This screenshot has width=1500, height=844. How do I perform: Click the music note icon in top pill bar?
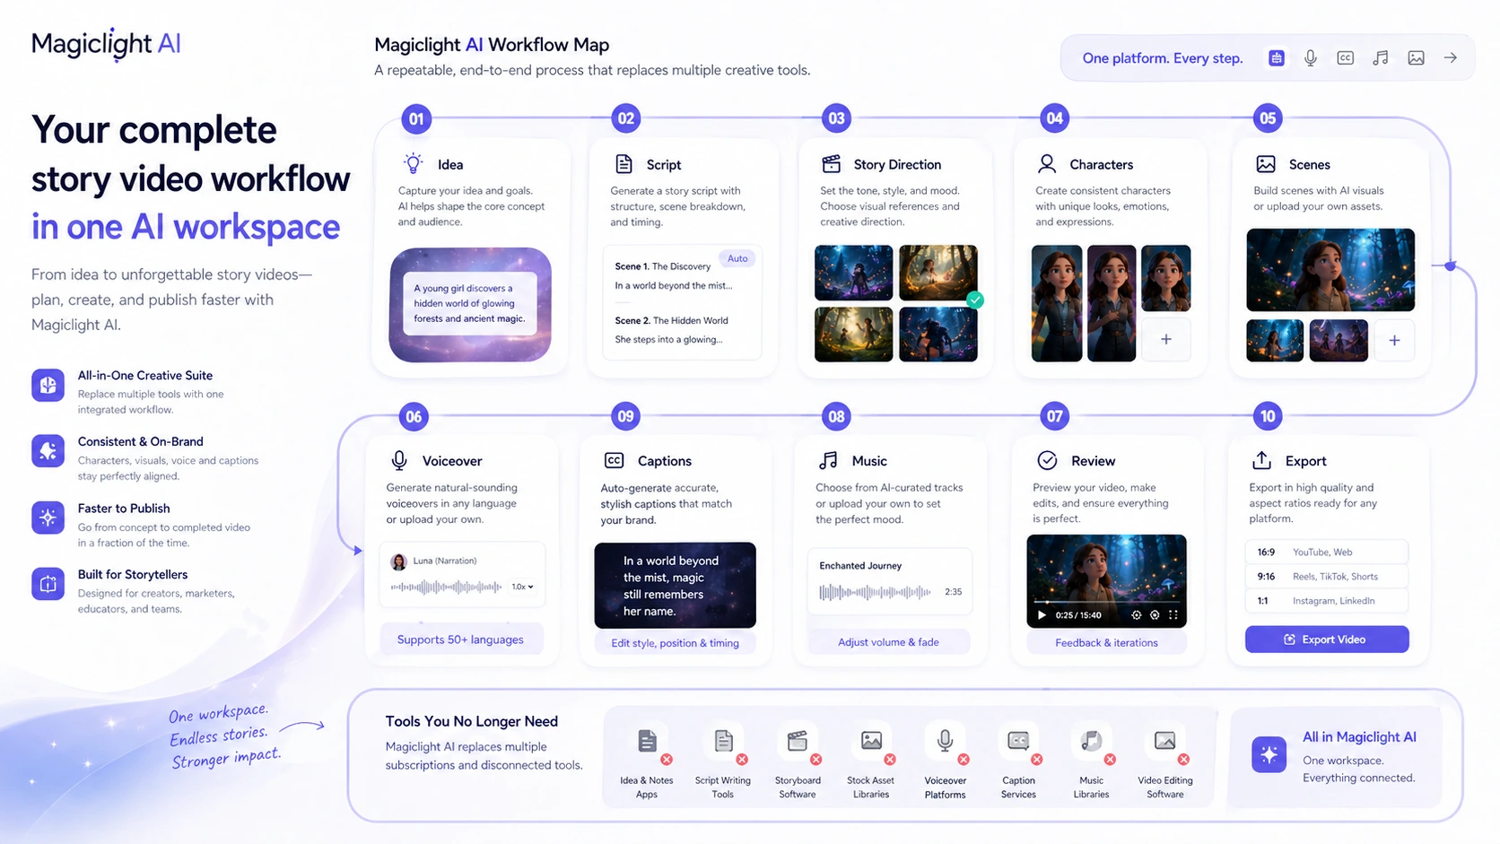point(1381,58)
